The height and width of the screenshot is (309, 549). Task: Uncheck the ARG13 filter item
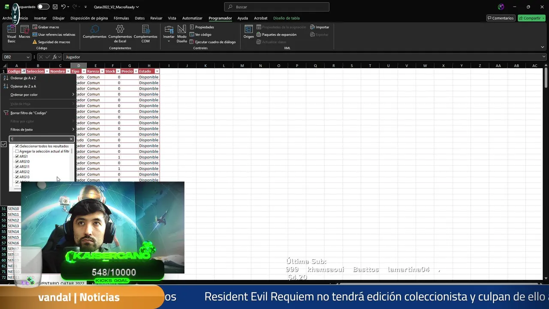coord(17,177)
